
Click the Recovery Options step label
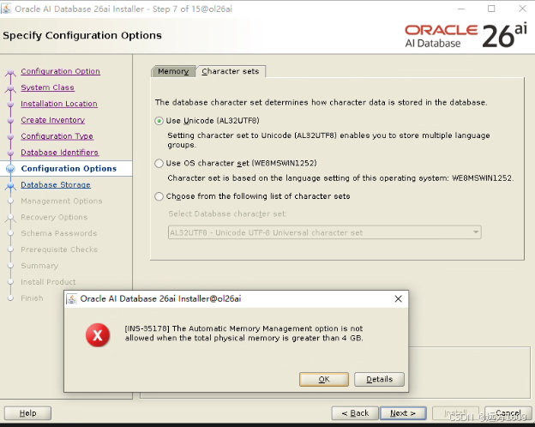point(54,217)
